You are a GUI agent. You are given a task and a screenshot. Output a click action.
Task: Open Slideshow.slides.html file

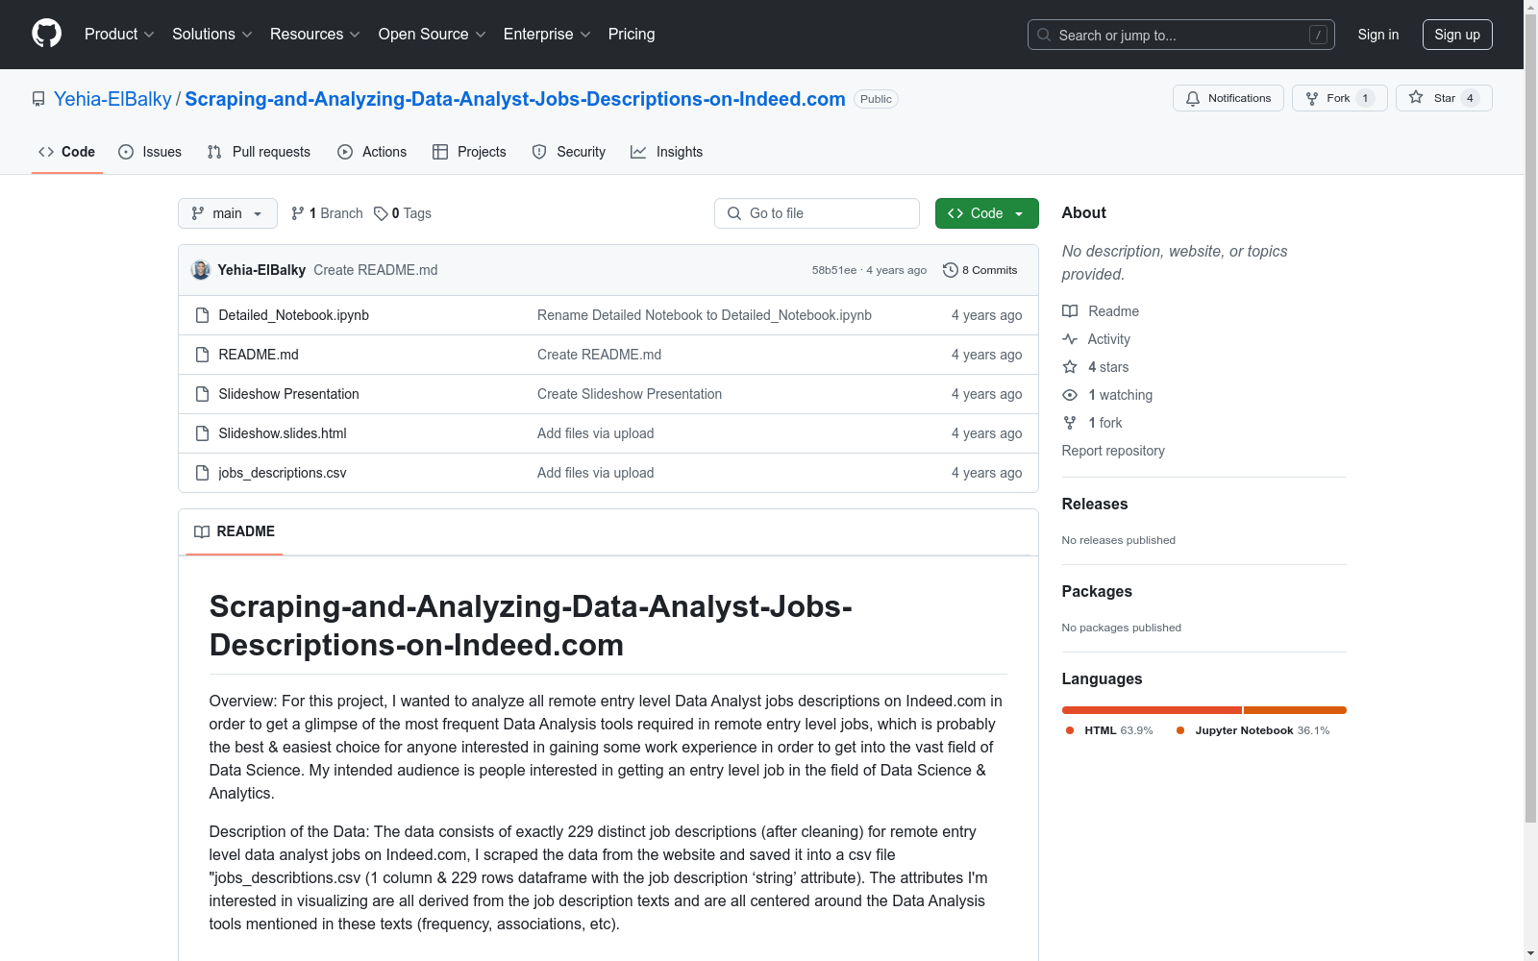tap(283, 433)
